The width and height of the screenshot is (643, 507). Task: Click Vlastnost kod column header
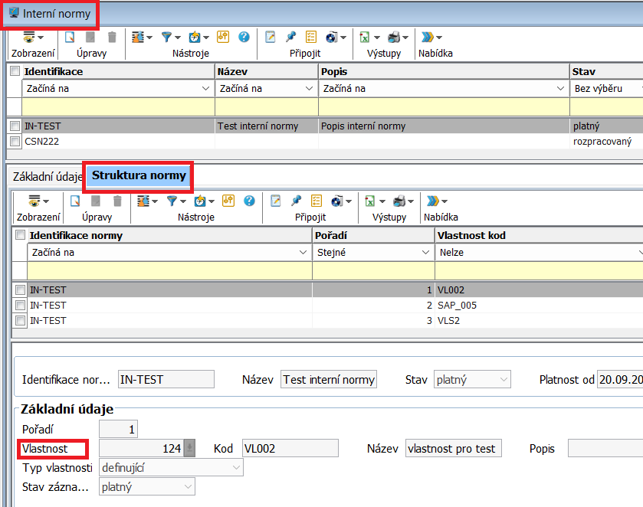[x=536, y=235]
